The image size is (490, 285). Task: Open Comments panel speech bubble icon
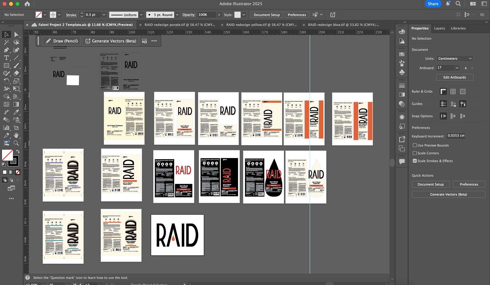[x=402, y=162]
